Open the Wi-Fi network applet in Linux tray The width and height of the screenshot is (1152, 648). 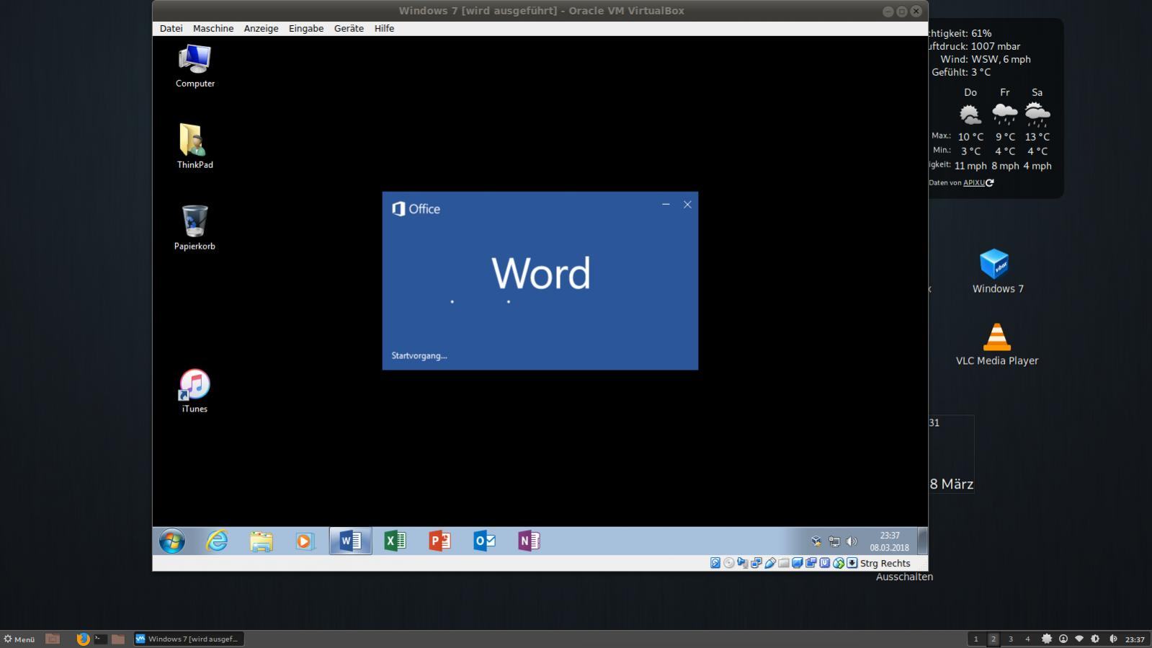(1079, 639)
